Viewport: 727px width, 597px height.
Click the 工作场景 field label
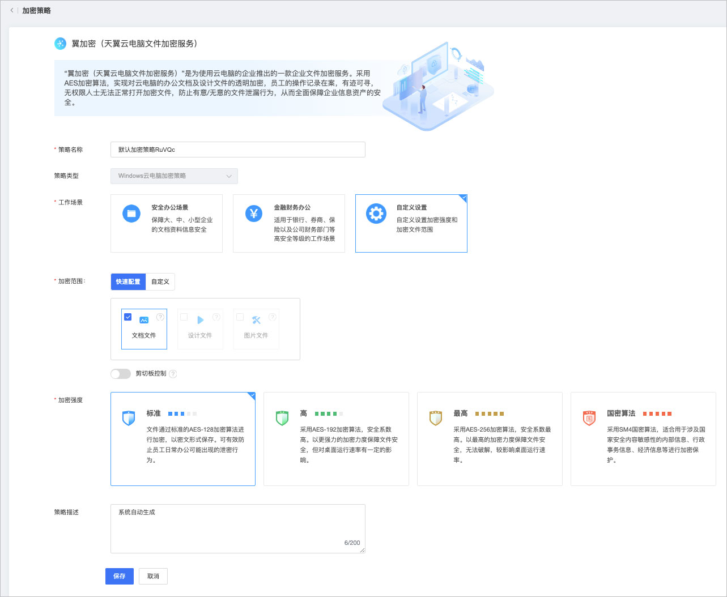[70, 202]
